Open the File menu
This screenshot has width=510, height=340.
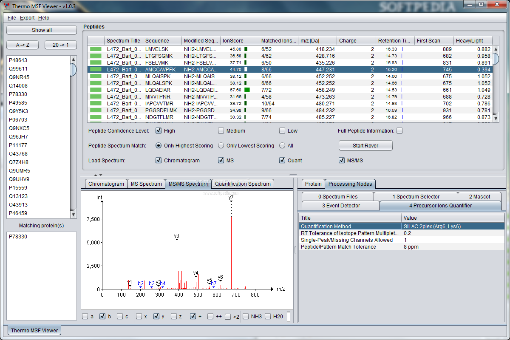pos(12,18)
